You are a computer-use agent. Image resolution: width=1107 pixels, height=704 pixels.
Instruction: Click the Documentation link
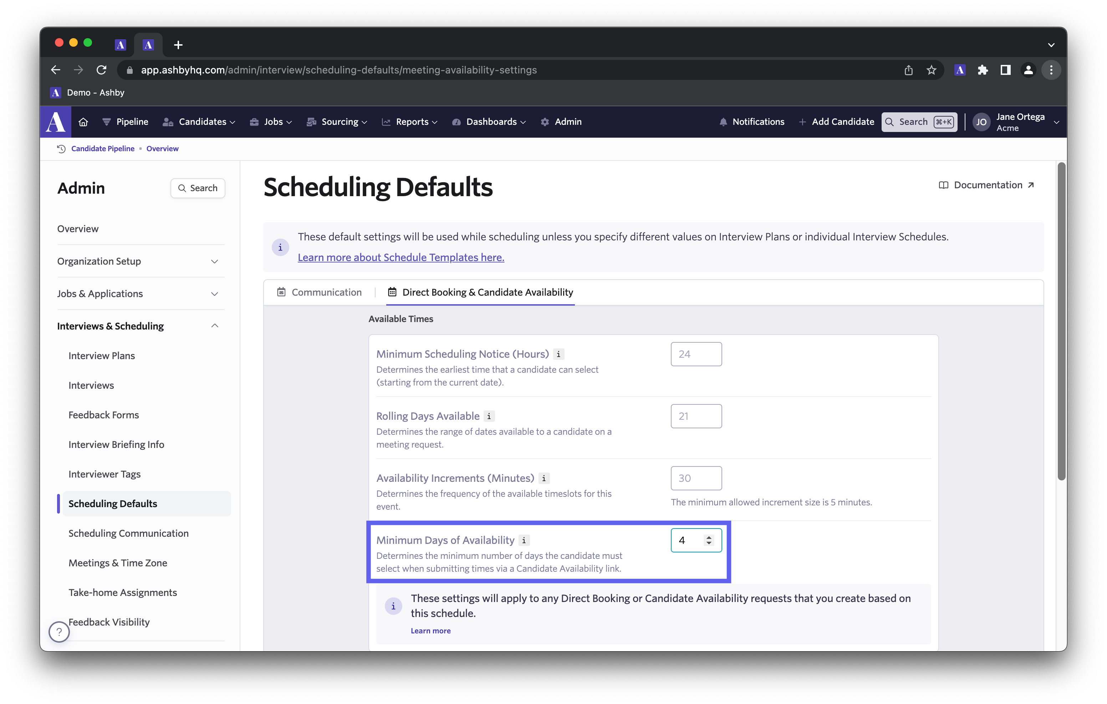[x=987, y=185]
